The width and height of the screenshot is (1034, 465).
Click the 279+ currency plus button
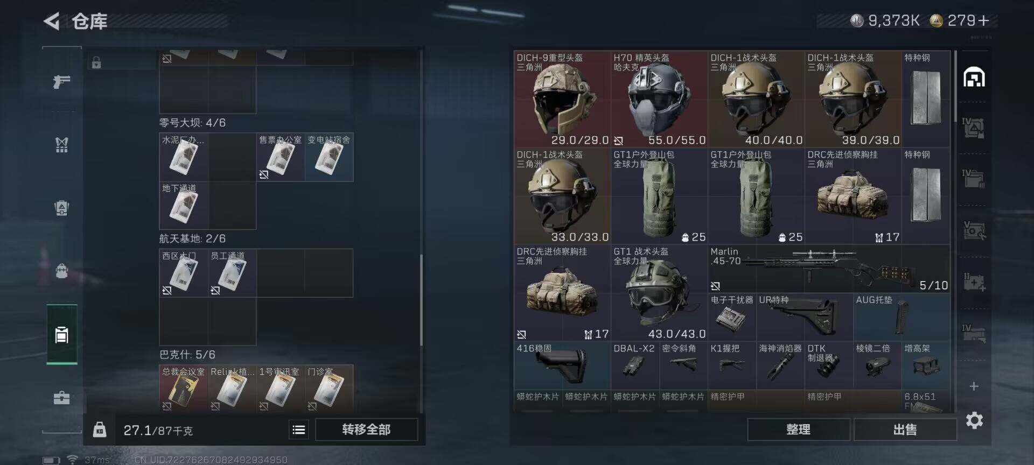(x=983, y=20)
